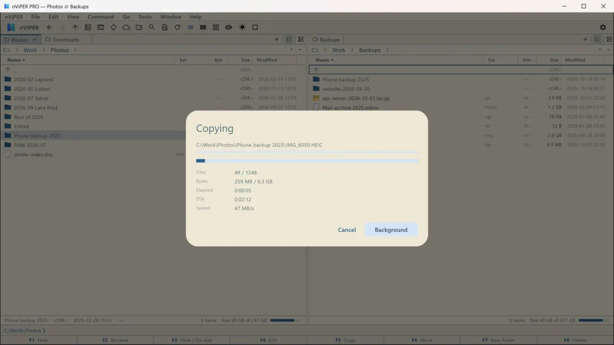
Task: Click the copy progress bar
Action: tap(307, 161)
